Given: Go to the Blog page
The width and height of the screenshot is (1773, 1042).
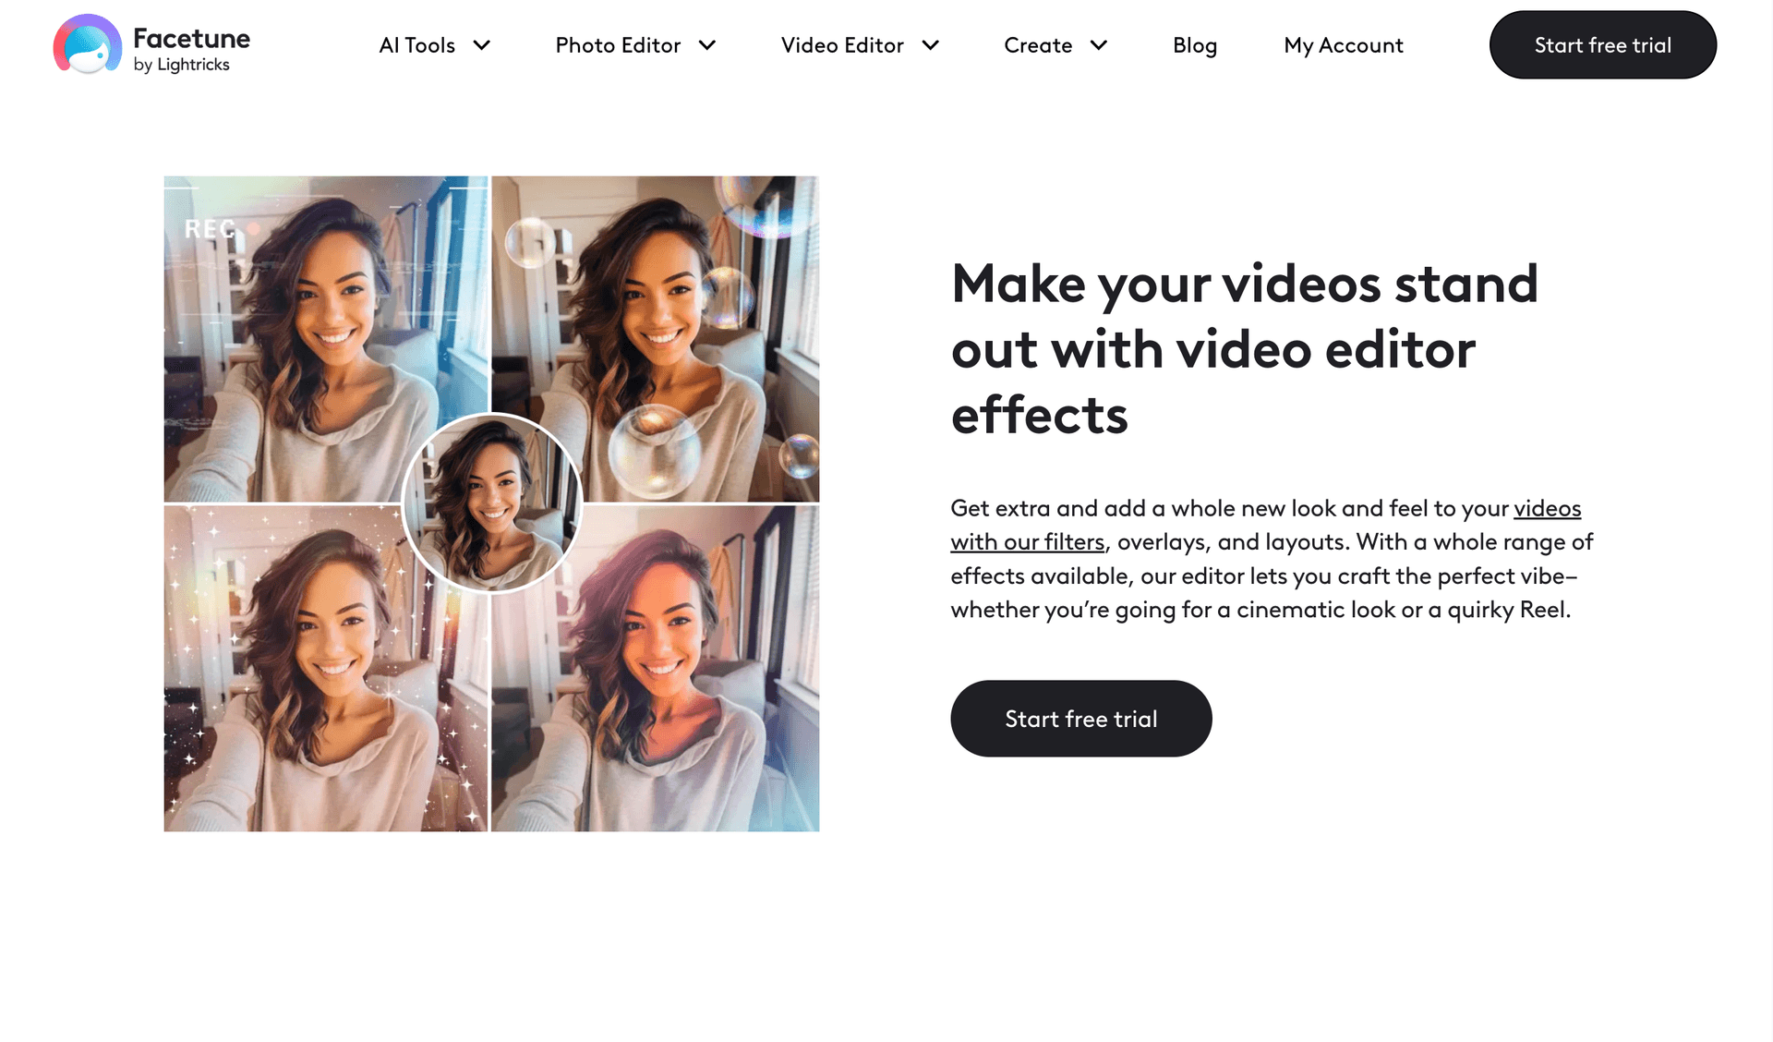Looking at the screenshot, I should pyautogui.click(x=1195, y=45).
